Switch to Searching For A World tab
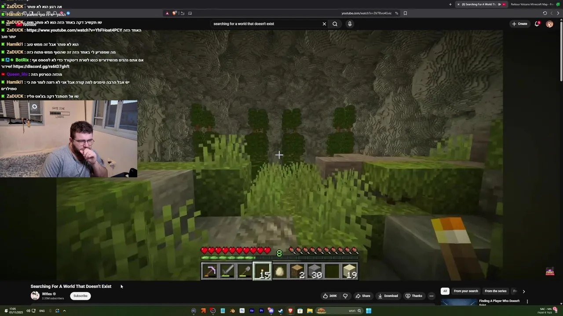 point(481,4)
